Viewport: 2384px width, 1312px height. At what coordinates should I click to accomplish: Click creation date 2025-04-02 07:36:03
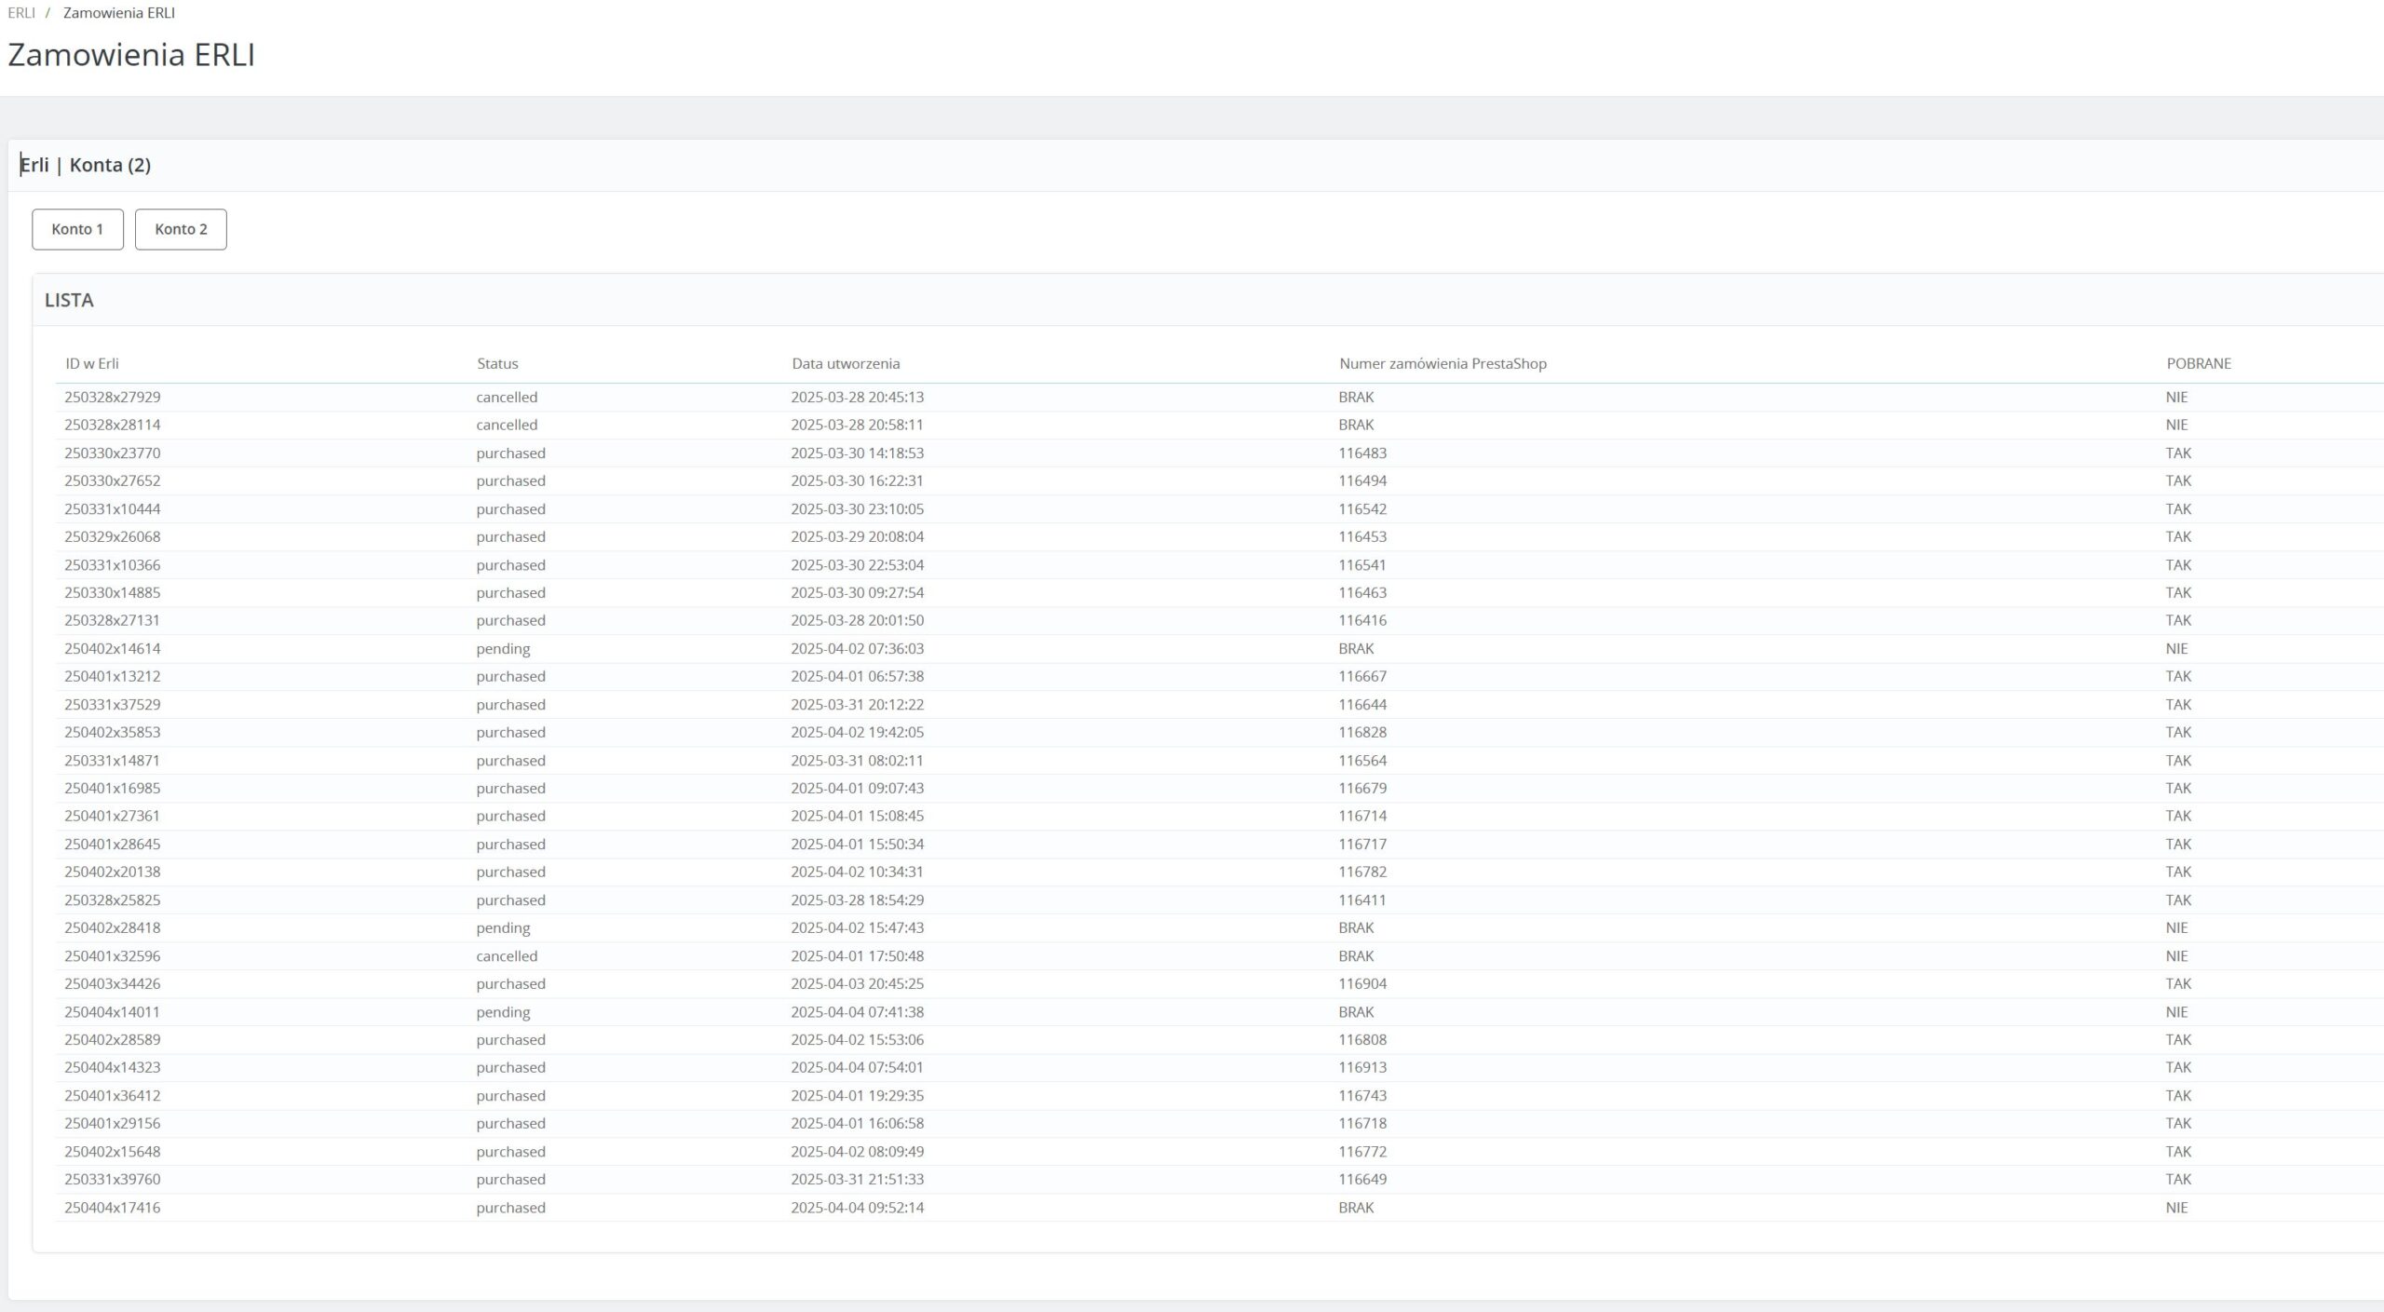[x=858, y=648]
